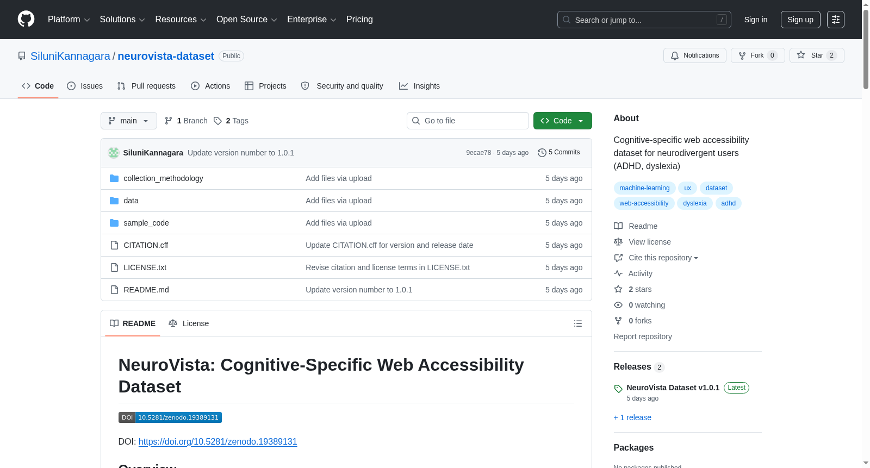Select the adhd topic tag

[729, 203]
